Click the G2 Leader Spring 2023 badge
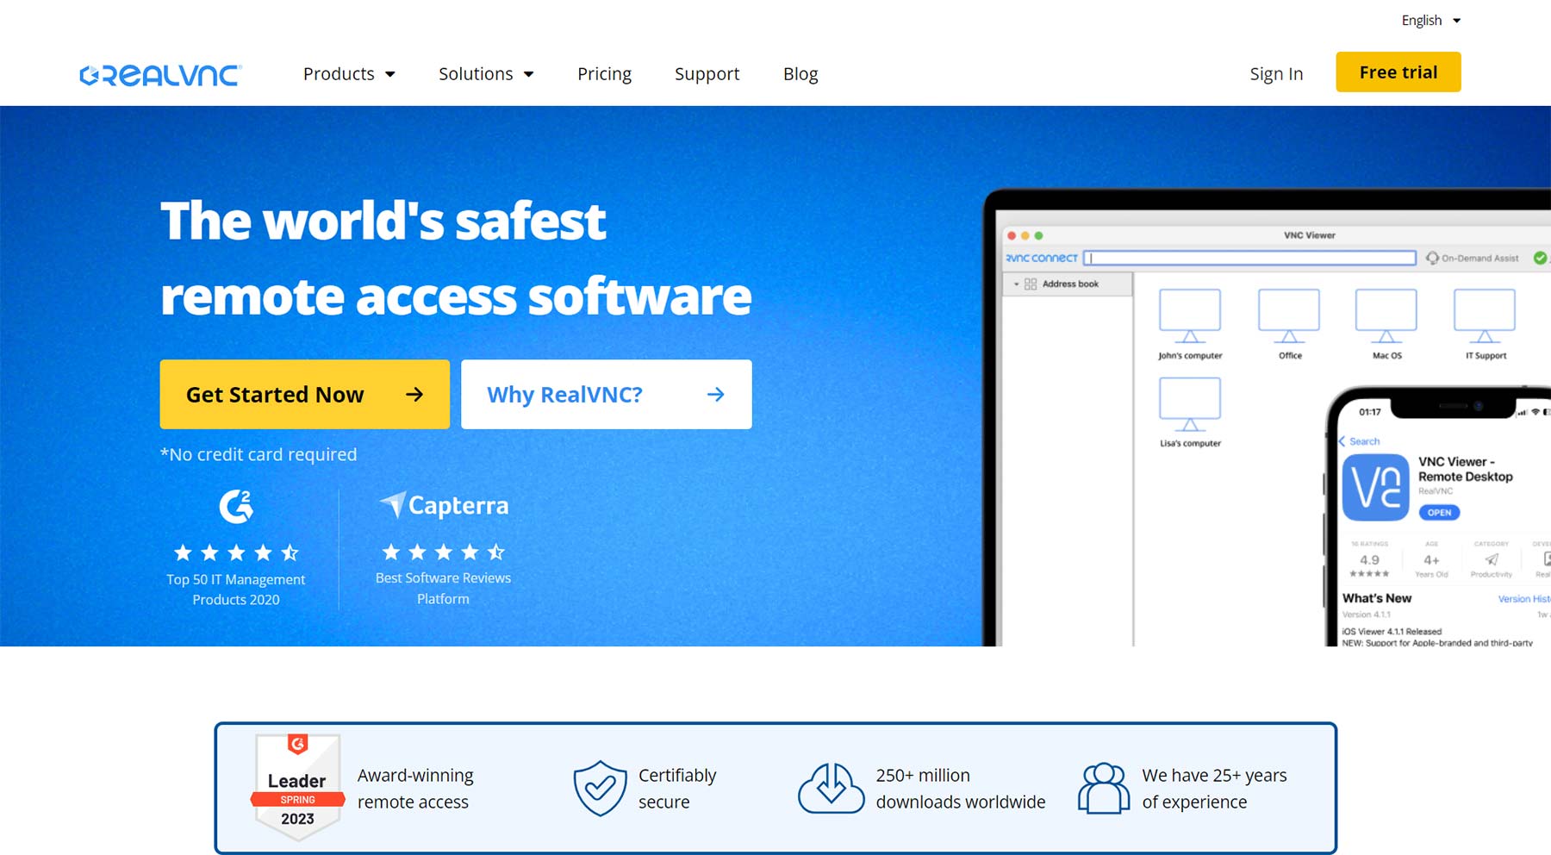The height and width of the screenshot is (855, 1551). pos(297,787)
